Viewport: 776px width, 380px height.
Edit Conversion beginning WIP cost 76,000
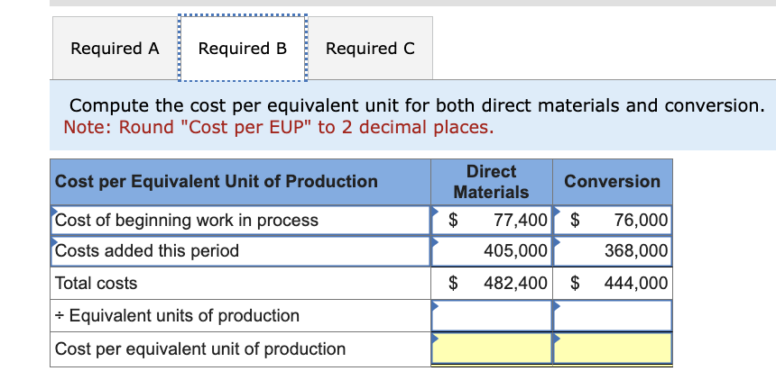613,221
